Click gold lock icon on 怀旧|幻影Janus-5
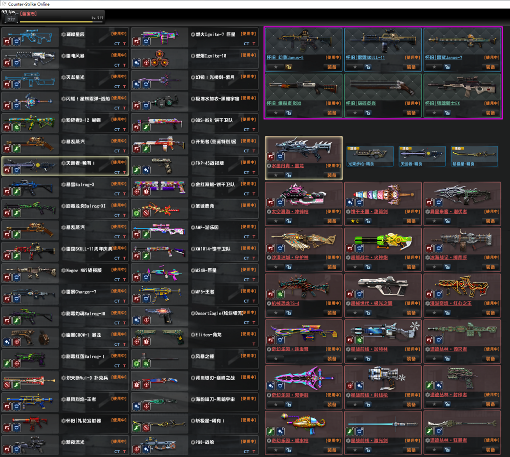Image resolution: width=510 pixels, height=457 pixels. tap(289, 67)
